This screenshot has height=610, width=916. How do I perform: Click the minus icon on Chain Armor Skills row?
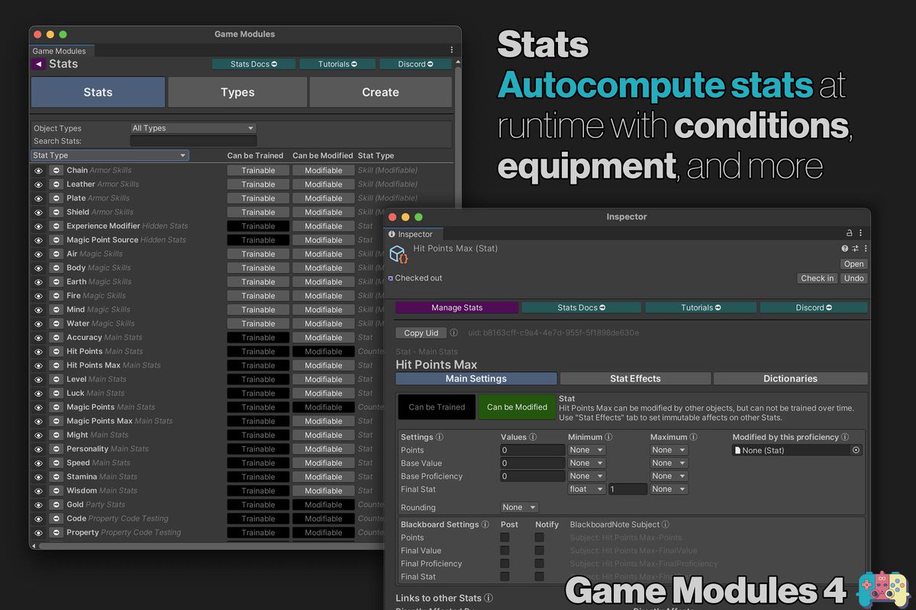tap(56, 170)
